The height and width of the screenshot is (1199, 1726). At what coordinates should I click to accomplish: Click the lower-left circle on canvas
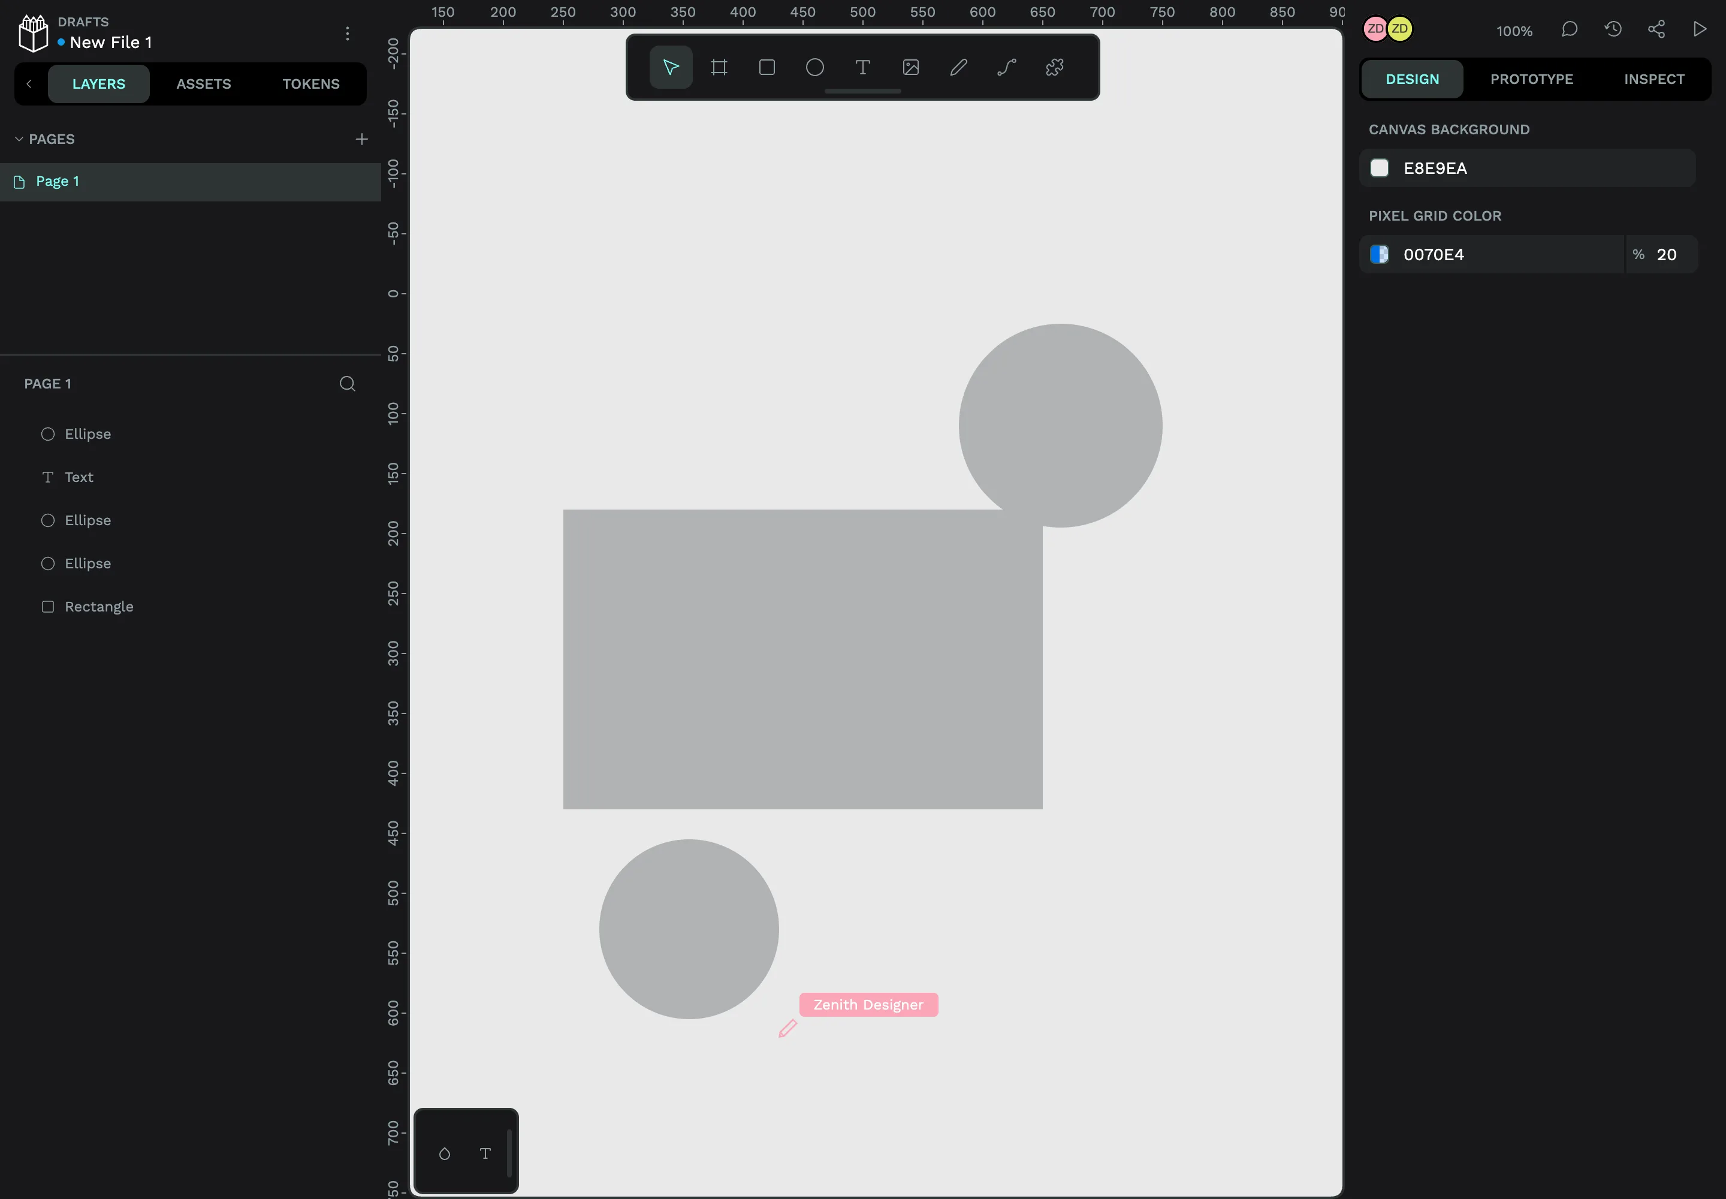689,929
